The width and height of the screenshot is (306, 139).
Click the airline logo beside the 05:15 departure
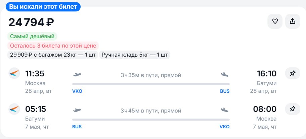click(14, 109)
